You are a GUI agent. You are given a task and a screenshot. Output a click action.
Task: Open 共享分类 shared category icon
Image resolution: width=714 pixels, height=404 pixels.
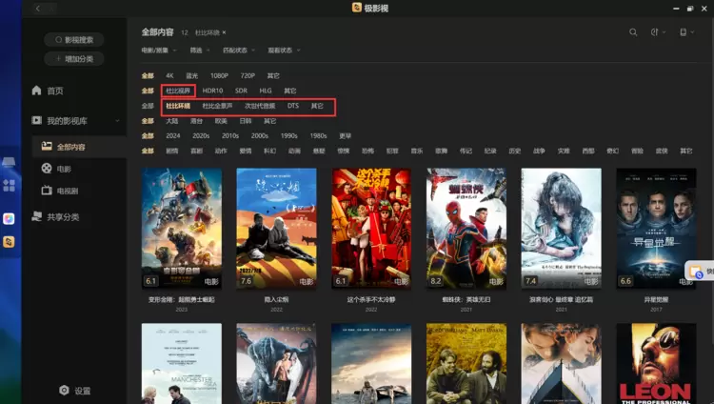(35, 217)
